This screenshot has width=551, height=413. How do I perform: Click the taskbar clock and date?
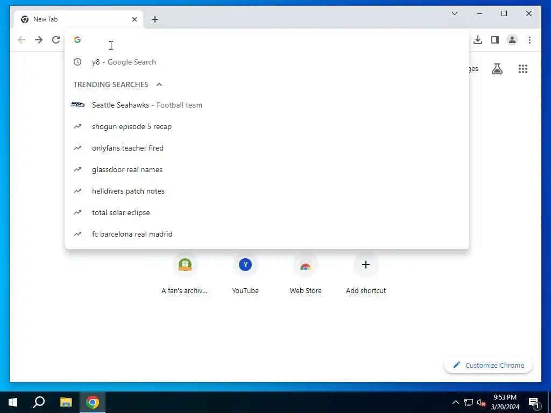pos(505,402)
